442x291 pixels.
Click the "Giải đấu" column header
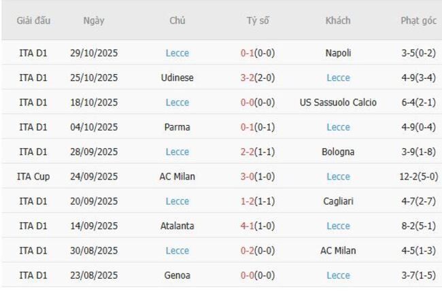[33, 20]
